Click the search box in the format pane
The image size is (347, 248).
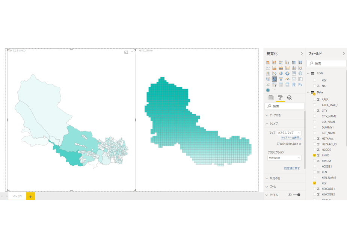285,106
